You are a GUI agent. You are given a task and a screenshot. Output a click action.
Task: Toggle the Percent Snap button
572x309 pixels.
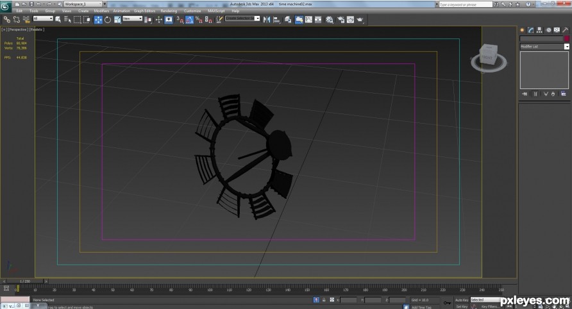[199, 20]
